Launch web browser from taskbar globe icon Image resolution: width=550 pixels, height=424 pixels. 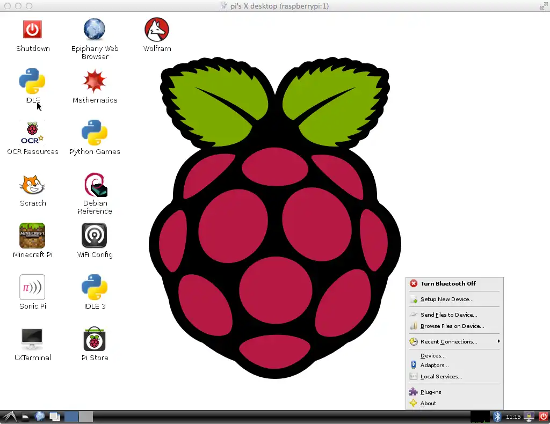coord(40,416)
